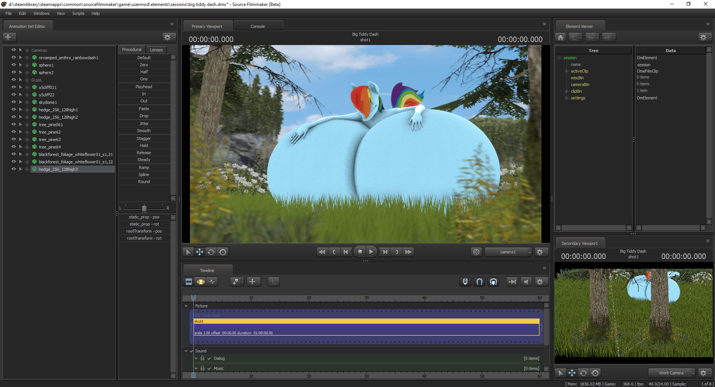Toggle visibility of sphere1
The image size is (715, 387).
(14, 65)
